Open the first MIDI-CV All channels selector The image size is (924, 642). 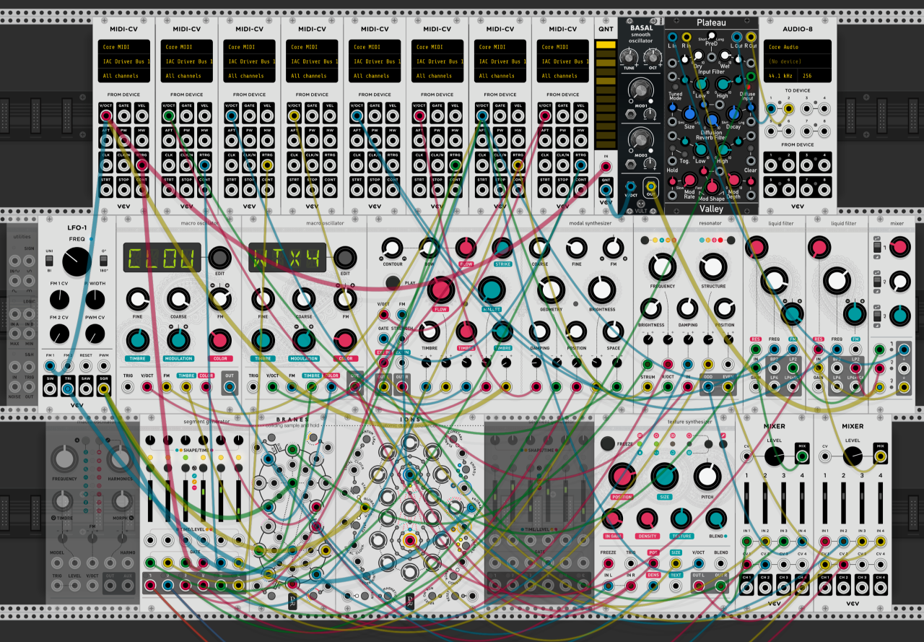click(x=124, y=76)
